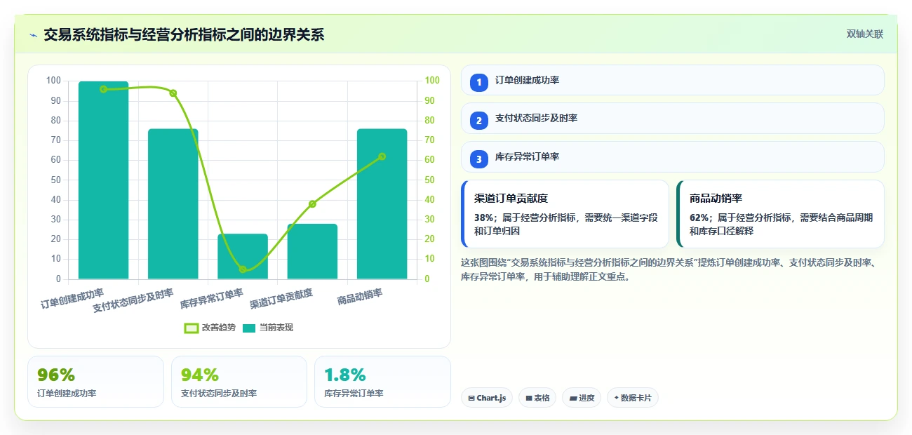Screen dimensions: 912x435
Task: Click the 库存异常订单率 bar in chart
Action: pyautogui.click(x=243, y=256)
